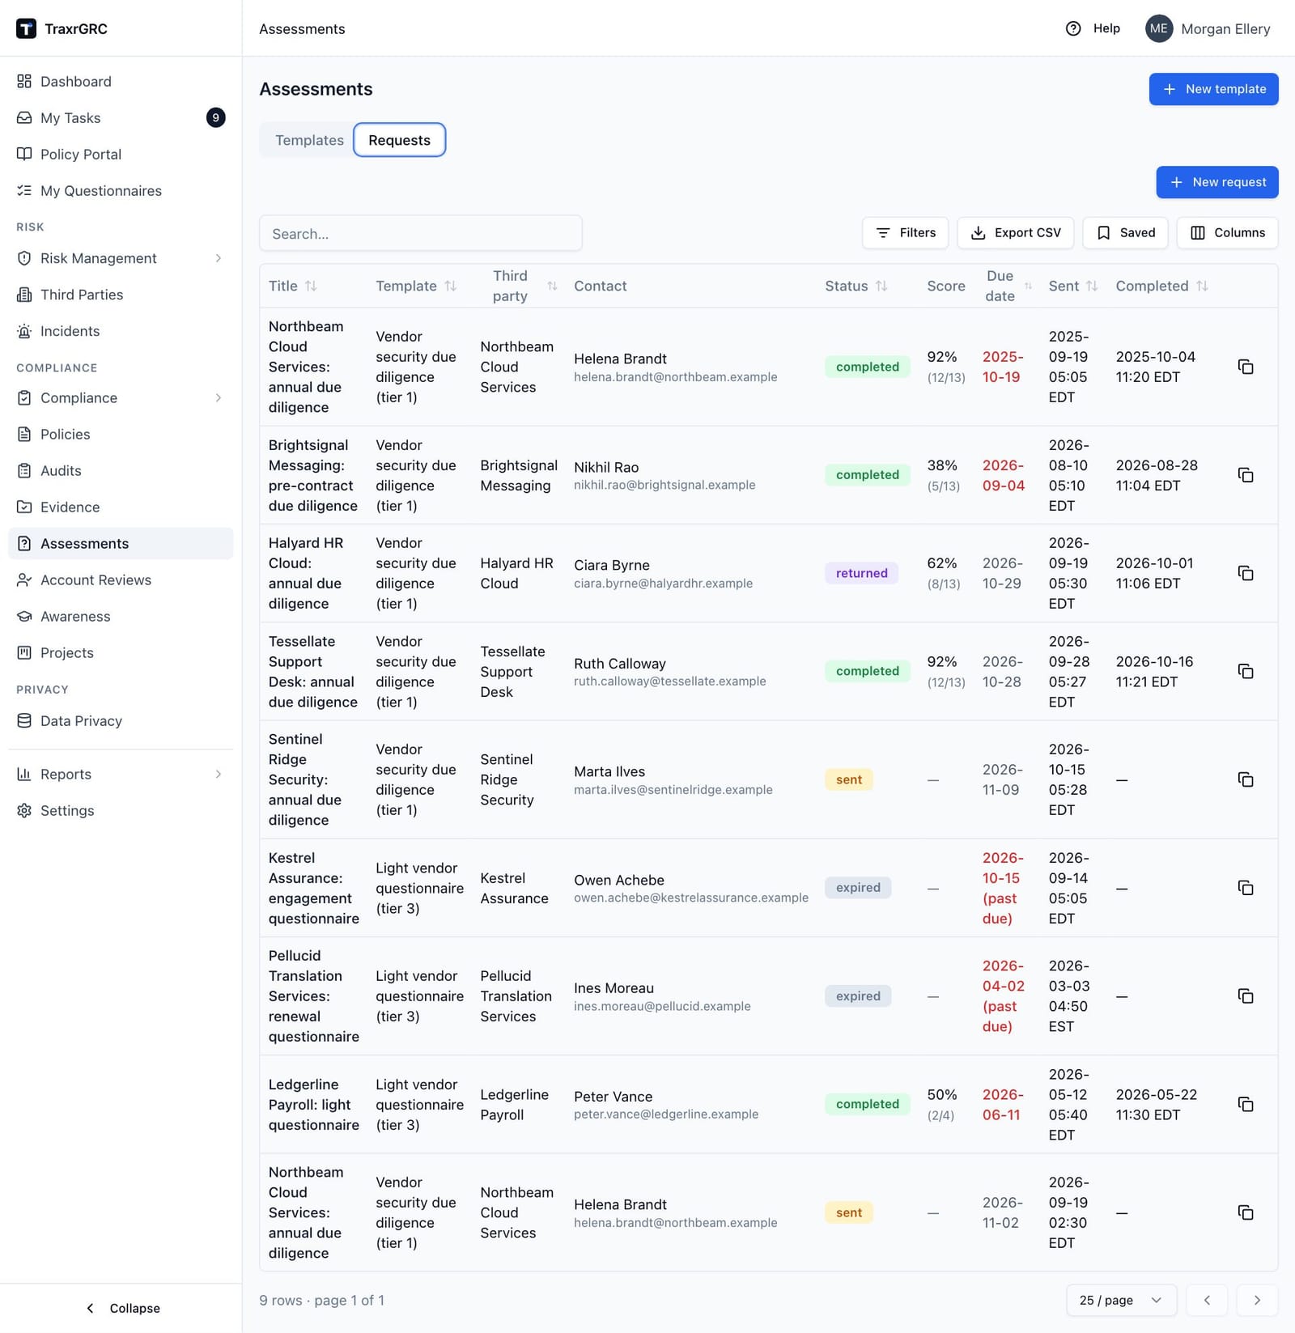Switch to the Templates tab

coord(309,140)
